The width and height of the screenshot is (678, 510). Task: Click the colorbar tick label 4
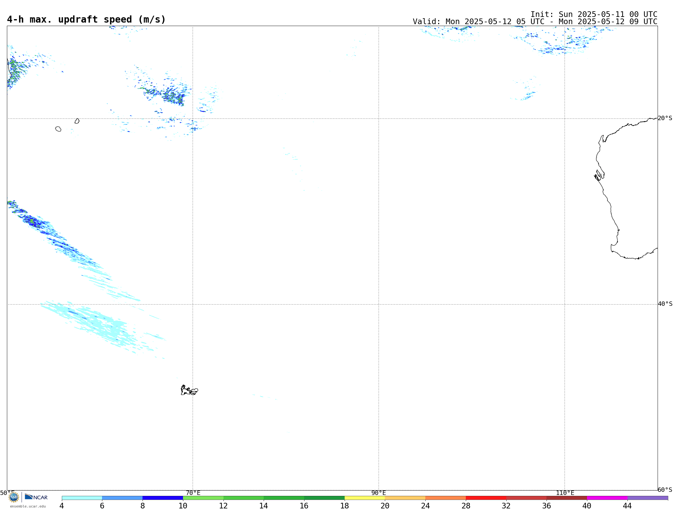pyautogui.click(x=62, y=506)
